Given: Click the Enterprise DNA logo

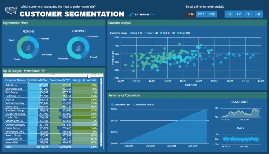Looking at the screenshot, I should pos(142,15).
